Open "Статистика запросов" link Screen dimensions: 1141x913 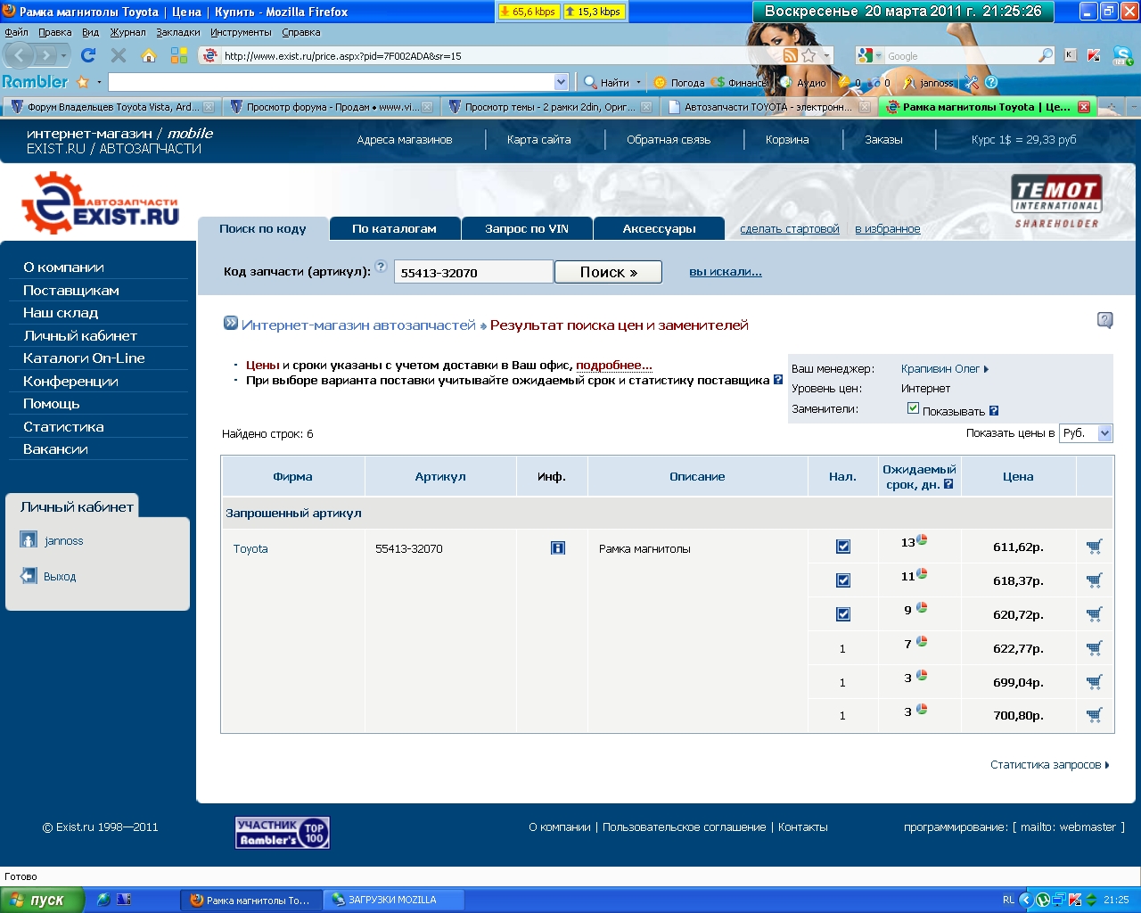[1048, 765]
